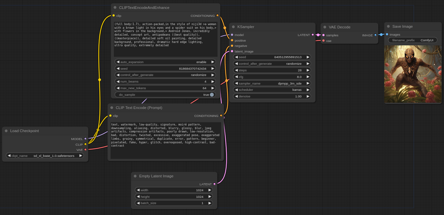Open the ckpt_name checkpoint selector
The height and width of the screenshot is (215, 444).
pyautogui.click(x=45, y=156)
